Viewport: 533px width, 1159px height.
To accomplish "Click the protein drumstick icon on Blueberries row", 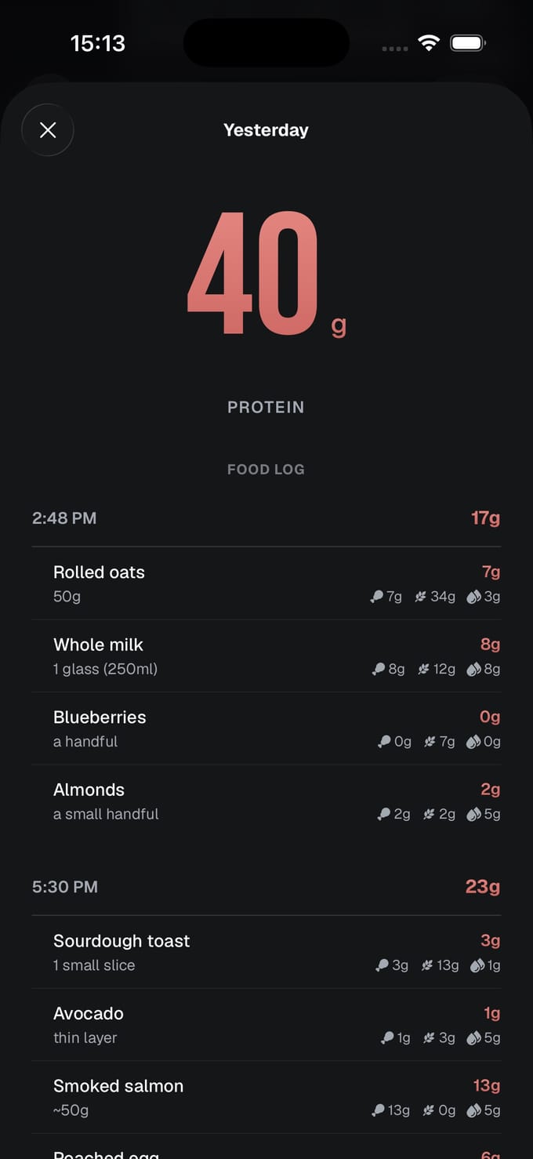I will point(383,741).
